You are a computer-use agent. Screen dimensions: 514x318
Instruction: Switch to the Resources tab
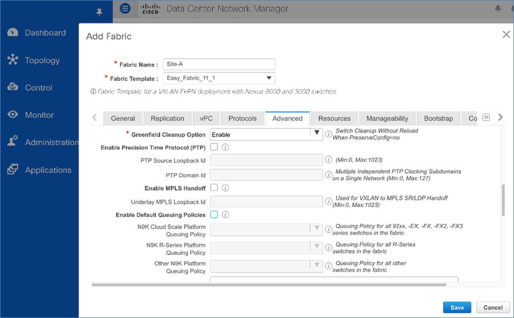(x=334, y=118)
